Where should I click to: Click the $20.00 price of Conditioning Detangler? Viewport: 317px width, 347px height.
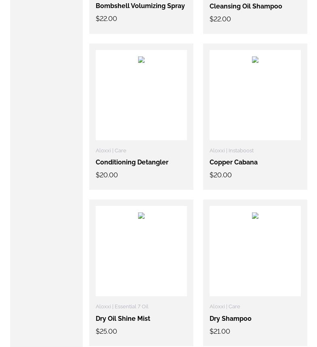(107, 175)
